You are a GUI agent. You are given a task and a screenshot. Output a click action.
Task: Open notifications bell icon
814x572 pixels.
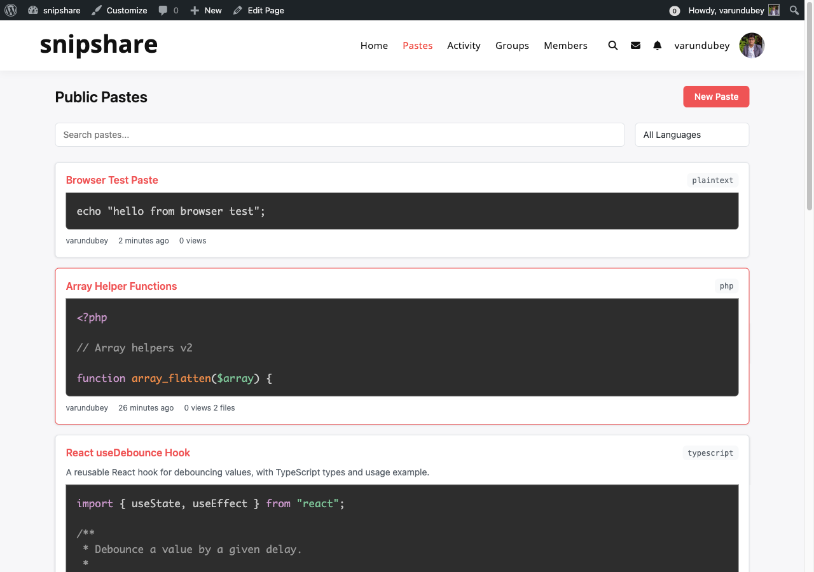(658, 46)
